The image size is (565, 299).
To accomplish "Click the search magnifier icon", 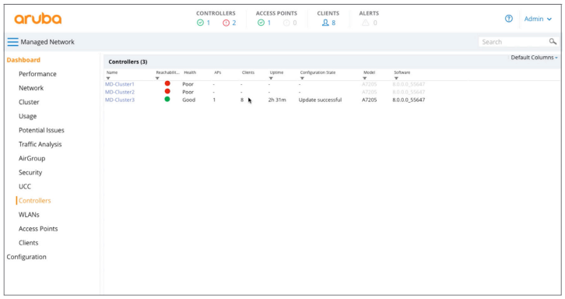I will coord(553,41).
